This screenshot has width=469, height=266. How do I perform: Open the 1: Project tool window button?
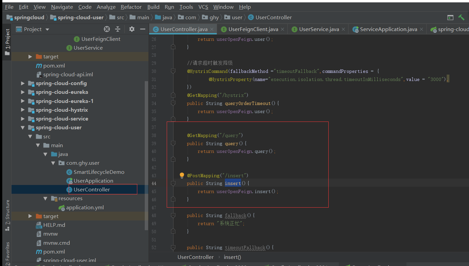click(7, 42)
